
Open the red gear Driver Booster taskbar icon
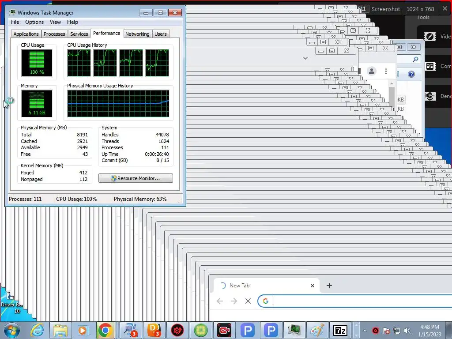(x=177, y=330)
